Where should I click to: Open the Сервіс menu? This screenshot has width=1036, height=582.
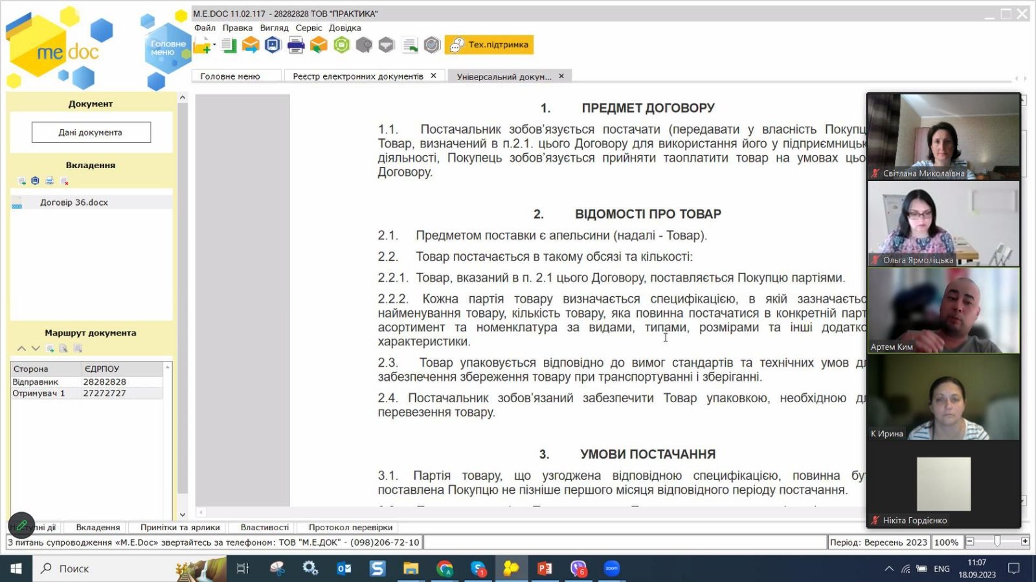pos(309,28)
